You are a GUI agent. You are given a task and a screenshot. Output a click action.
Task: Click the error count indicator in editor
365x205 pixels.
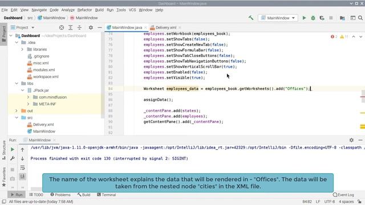tap(334, 36)
